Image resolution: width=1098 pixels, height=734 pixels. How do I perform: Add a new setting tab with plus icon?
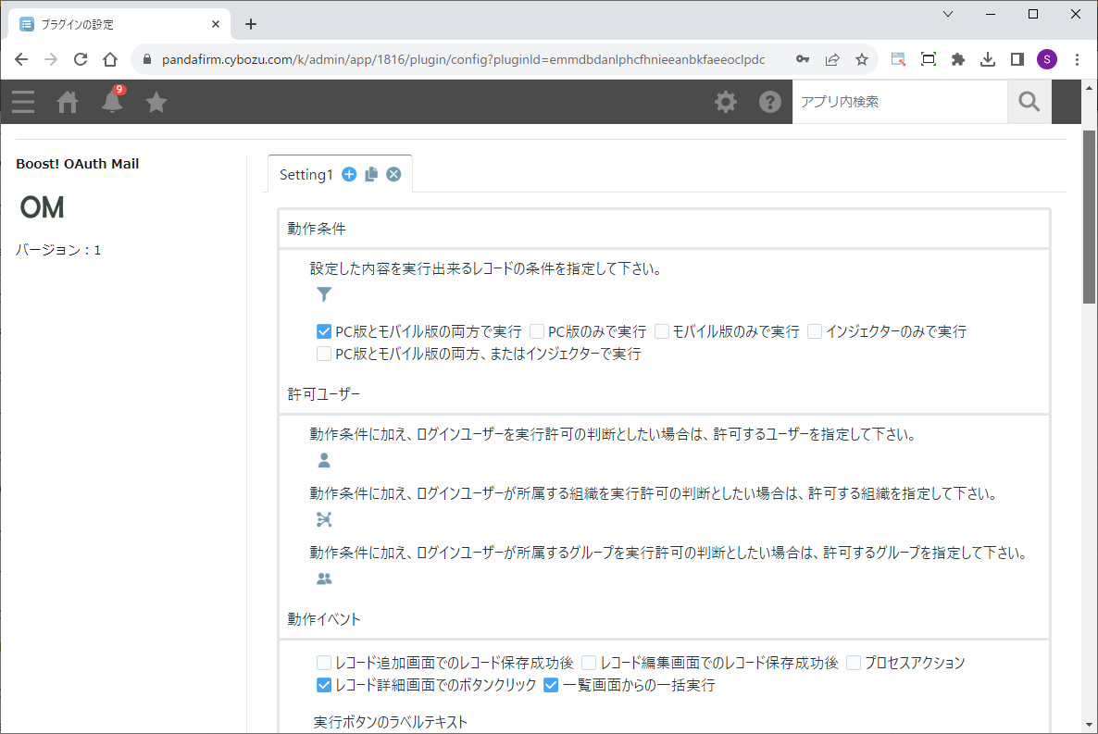tap(349, 174)
